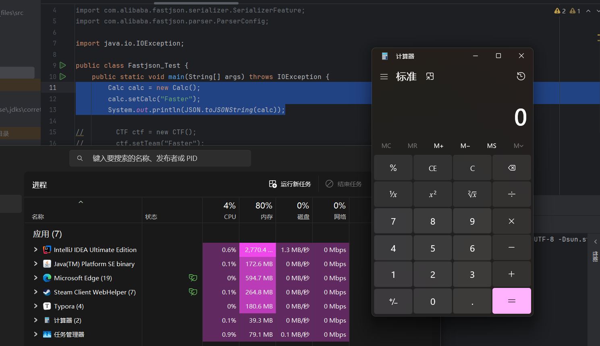Select the 594.7 MB memory cell
The height and width of the screenshot is (346, 600).
coord(257,278)
